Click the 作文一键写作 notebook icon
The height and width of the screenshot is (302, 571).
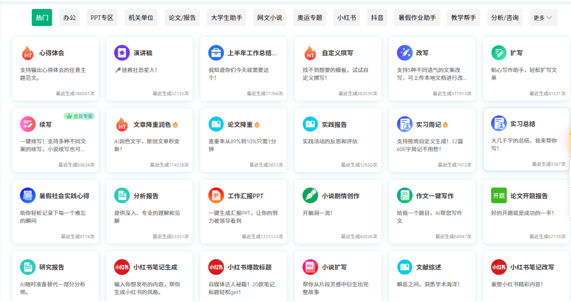tap(404, 196)
